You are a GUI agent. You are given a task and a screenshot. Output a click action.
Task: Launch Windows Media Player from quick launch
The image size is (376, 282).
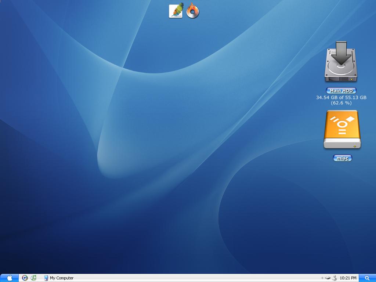(x=25, y=278)
